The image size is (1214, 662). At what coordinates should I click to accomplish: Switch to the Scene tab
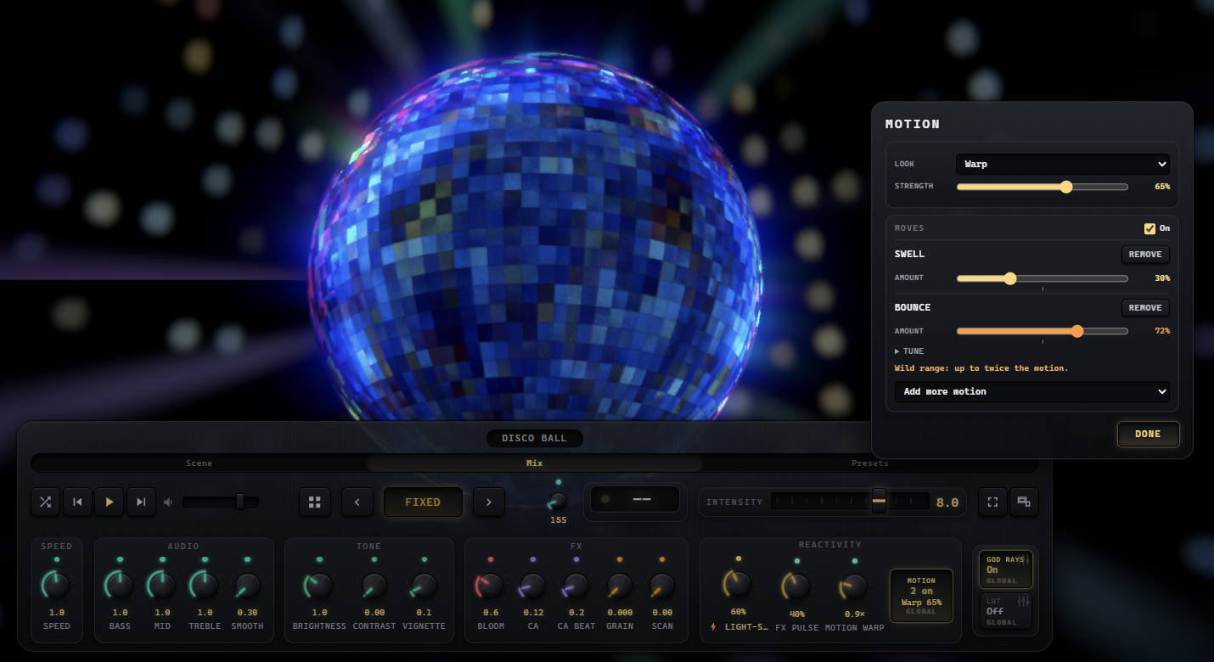pos(199,463)
